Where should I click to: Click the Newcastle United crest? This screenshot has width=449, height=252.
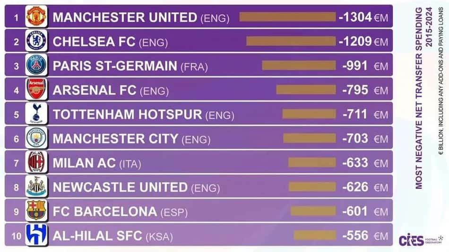click(x=36, y=186)
